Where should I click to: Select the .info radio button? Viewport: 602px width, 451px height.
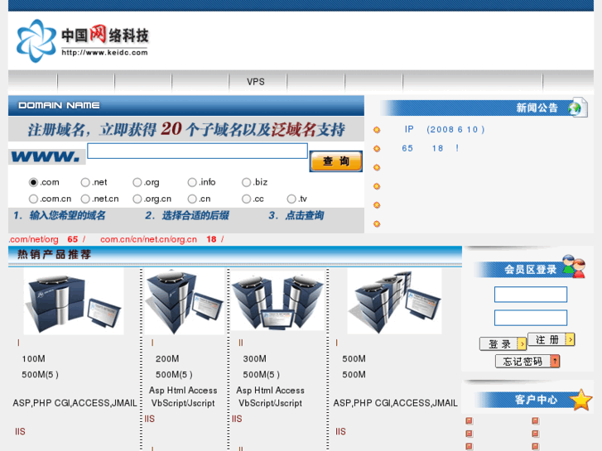[x=192, y=182]
